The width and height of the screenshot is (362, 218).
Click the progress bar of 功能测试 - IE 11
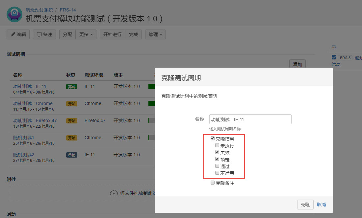(x=151, y=86)
